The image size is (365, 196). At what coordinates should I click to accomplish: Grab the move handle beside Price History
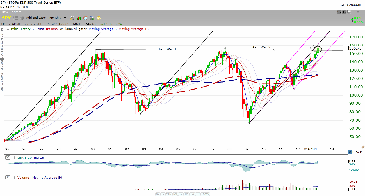(8, 29)
